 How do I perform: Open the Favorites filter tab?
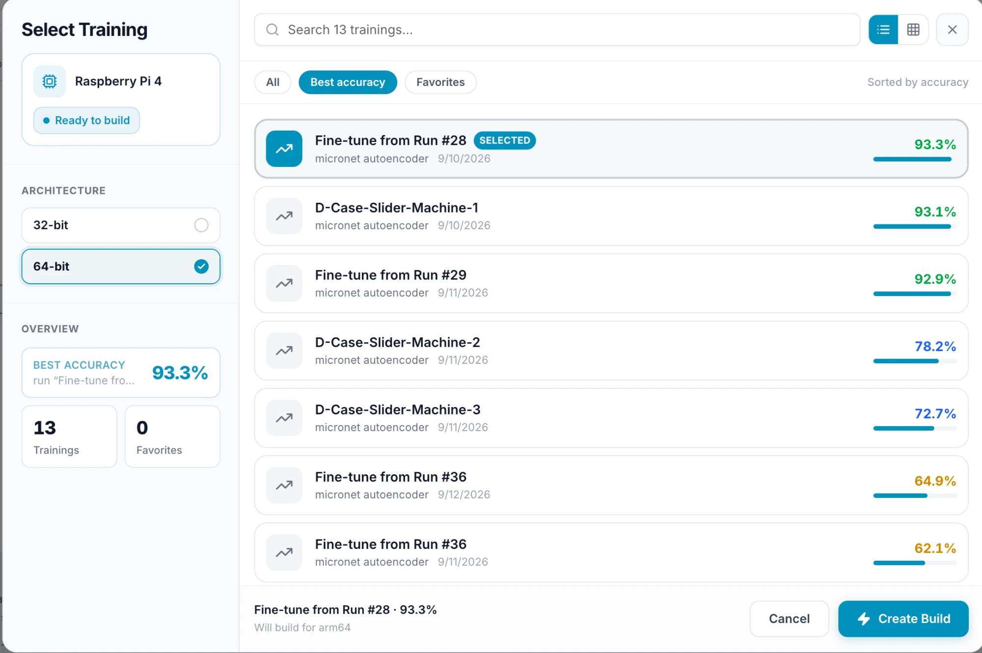tap(440, 82)
